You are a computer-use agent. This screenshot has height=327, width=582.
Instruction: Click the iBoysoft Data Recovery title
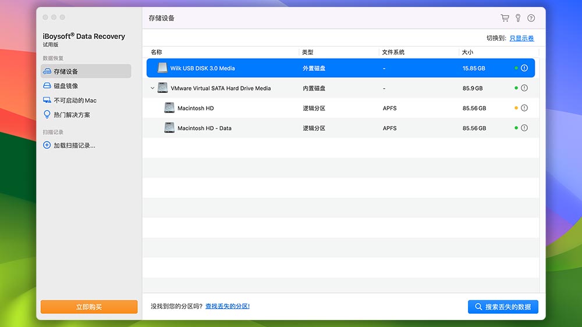(x=84, y=36)
